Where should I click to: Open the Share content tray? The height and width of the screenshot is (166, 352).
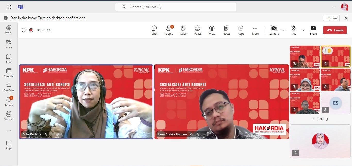tap(313, 30)
